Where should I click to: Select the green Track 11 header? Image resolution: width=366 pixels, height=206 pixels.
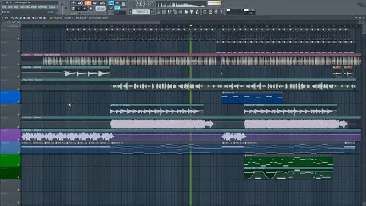[x=10, y=160]
